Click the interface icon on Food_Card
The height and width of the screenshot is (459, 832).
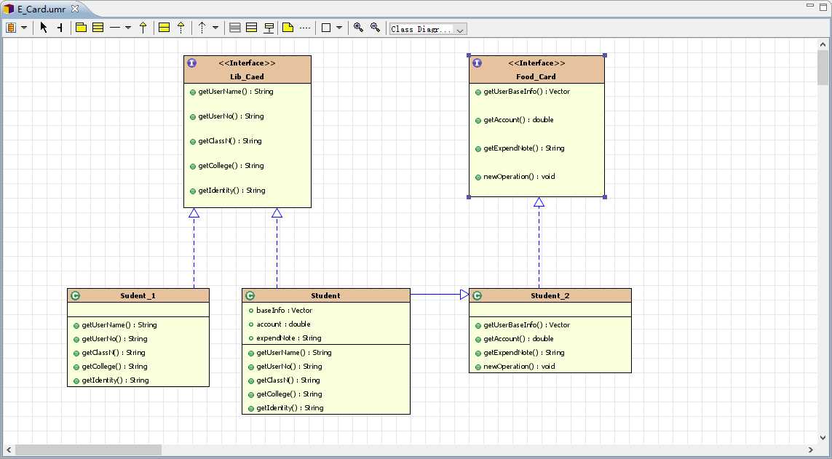477,63
